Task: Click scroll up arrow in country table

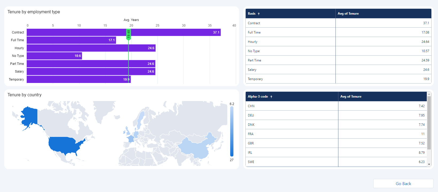Action: point(429,94)
